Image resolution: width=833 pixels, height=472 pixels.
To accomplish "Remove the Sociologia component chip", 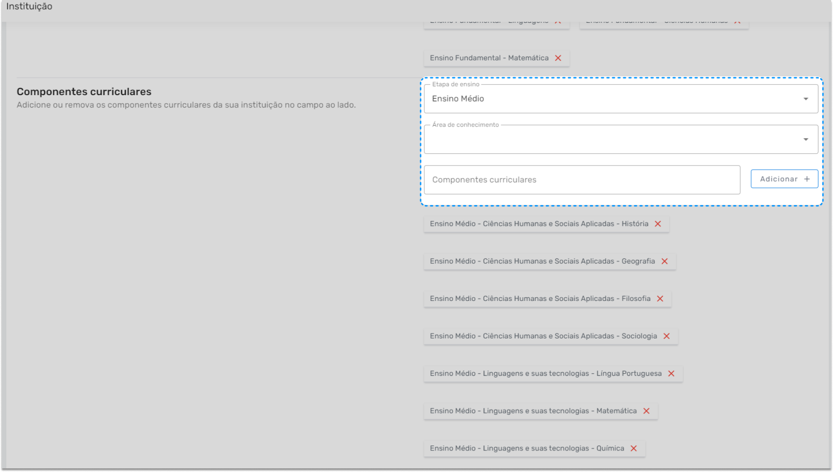I will (x=667, y=336).
